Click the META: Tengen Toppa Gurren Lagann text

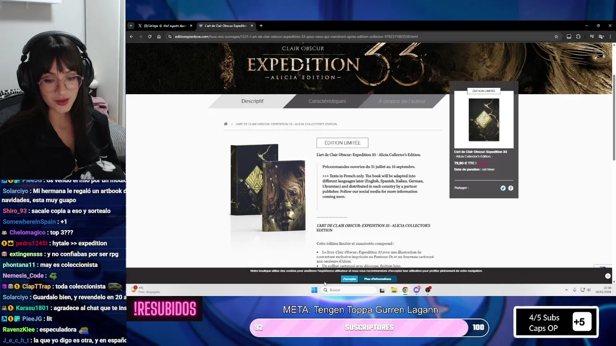[360, 310]
